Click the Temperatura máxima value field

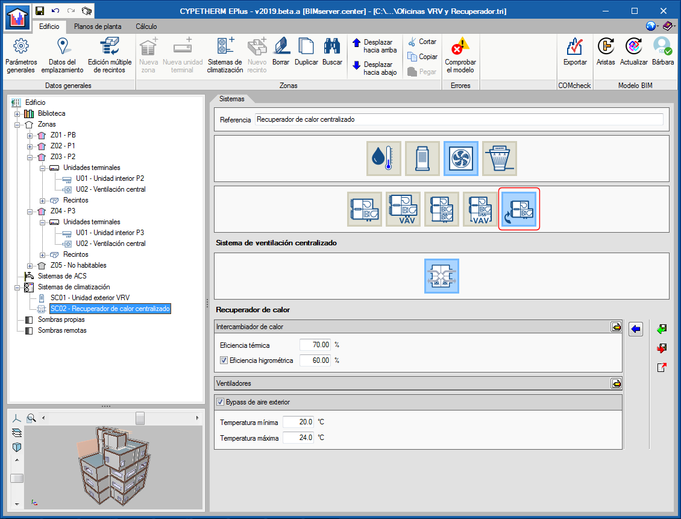pos(298,438)
